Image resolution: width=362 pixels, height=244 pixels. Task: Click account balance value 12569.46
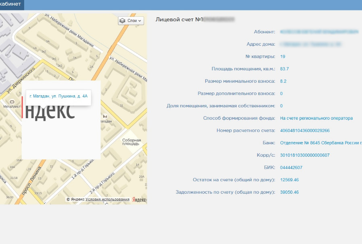(x=289, y=180)
